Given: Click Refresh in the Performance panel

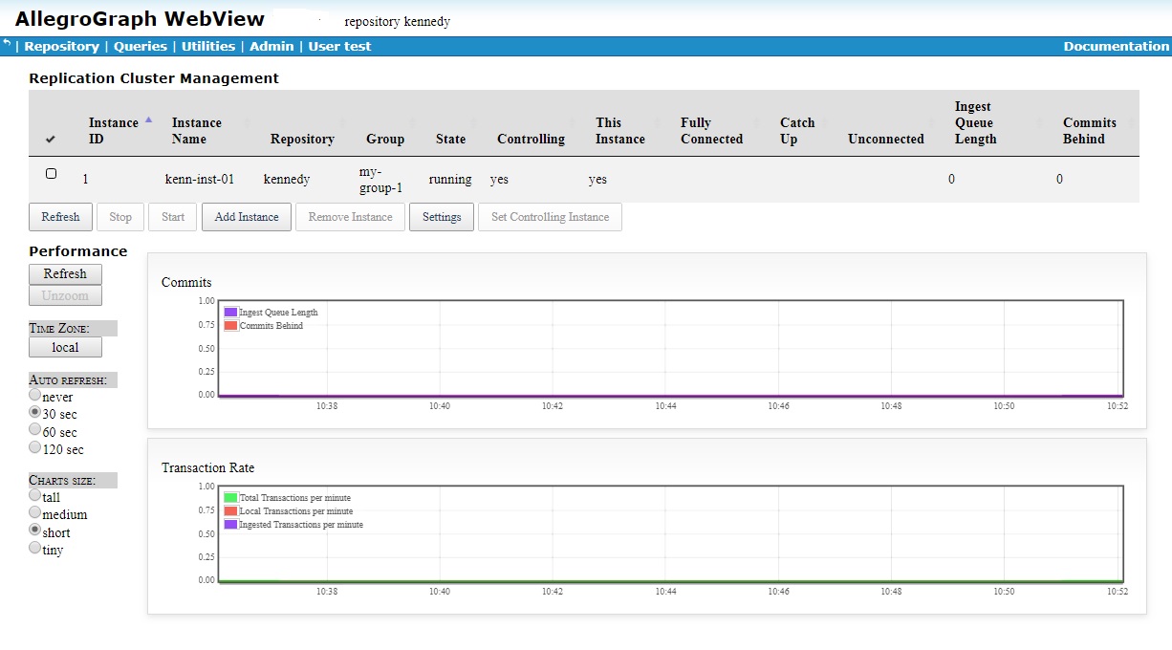Looking at the screenshot, I should pos(64,273).
